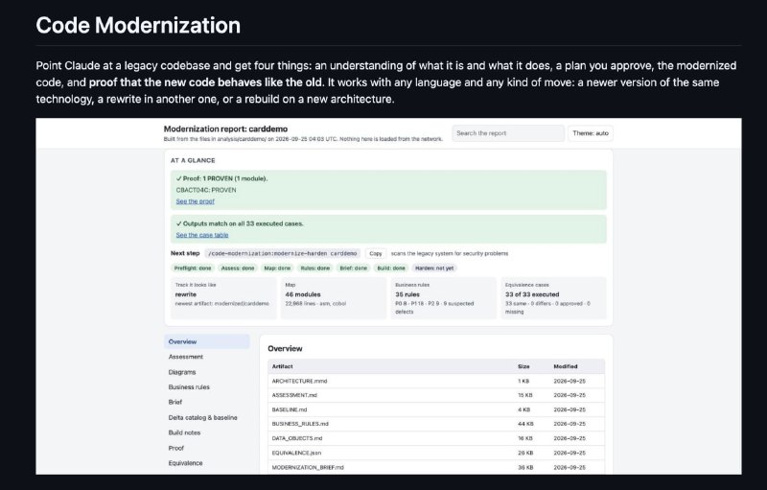Copy the modernize-harden command
767x490 pixels.
tap(376, 254)
